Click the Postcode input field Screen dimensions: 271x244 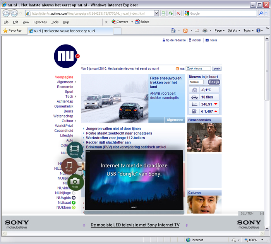(x=196, y=82)
